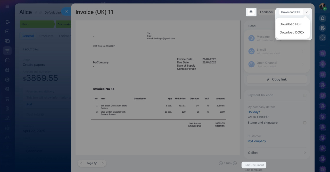This screenshot has width=330, height=172.
Task: Go to the next page arrow
Action: click(103, 163)
